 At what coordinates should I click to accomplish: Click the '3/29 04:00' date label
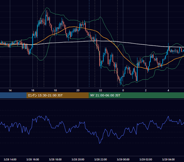[x=168, y=159]
